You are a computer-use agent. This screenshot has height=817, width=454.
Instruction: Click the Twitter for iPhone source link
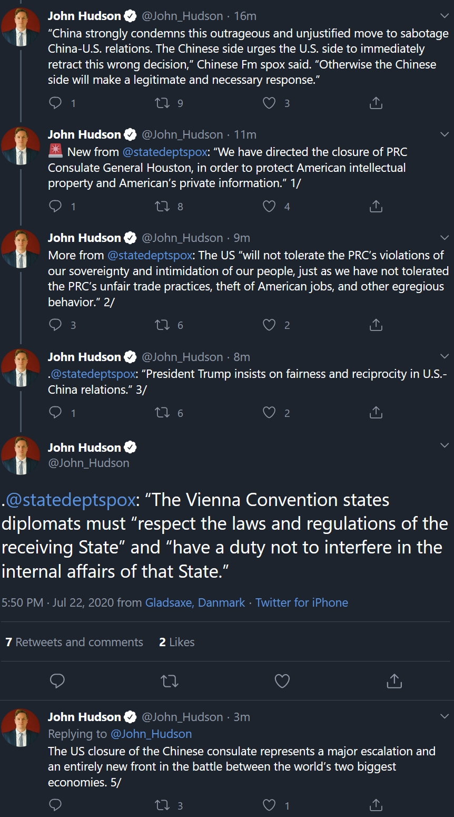click(302, 602)
